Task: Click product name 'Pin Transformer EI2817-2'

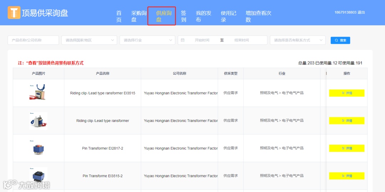Action: [x=103, y=148]
